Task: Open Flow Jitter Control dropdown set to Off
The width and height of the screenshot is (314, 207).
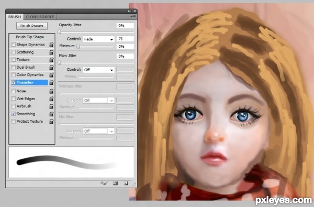Action: [98, 70]
